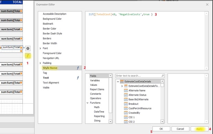Click the Breakout field icon

click(x=126, y=104)
